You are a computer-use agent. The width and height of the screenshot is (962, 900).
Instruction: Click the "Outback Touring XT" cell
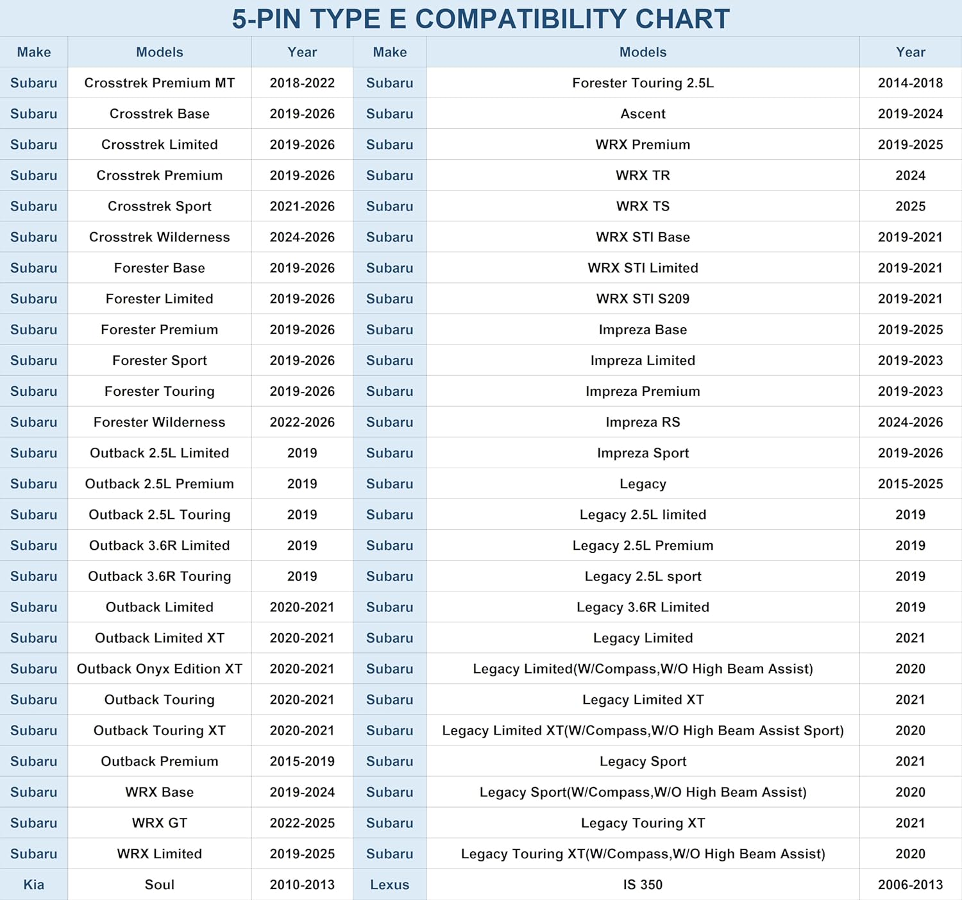[x=160, y=730]
